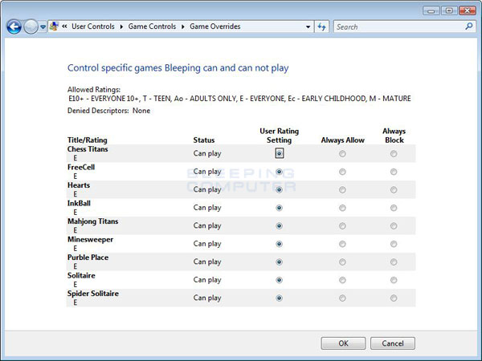Set Minesweeper to Always Block
Viewport: 482px width, 361px height.
[x=394, y=244]
